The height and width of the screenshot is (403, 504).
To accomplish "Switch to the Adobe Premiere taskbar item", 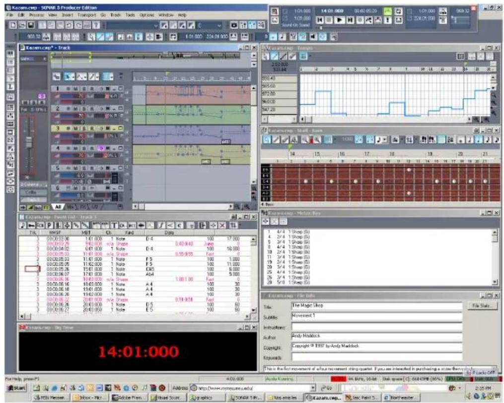I will point(129,398).
